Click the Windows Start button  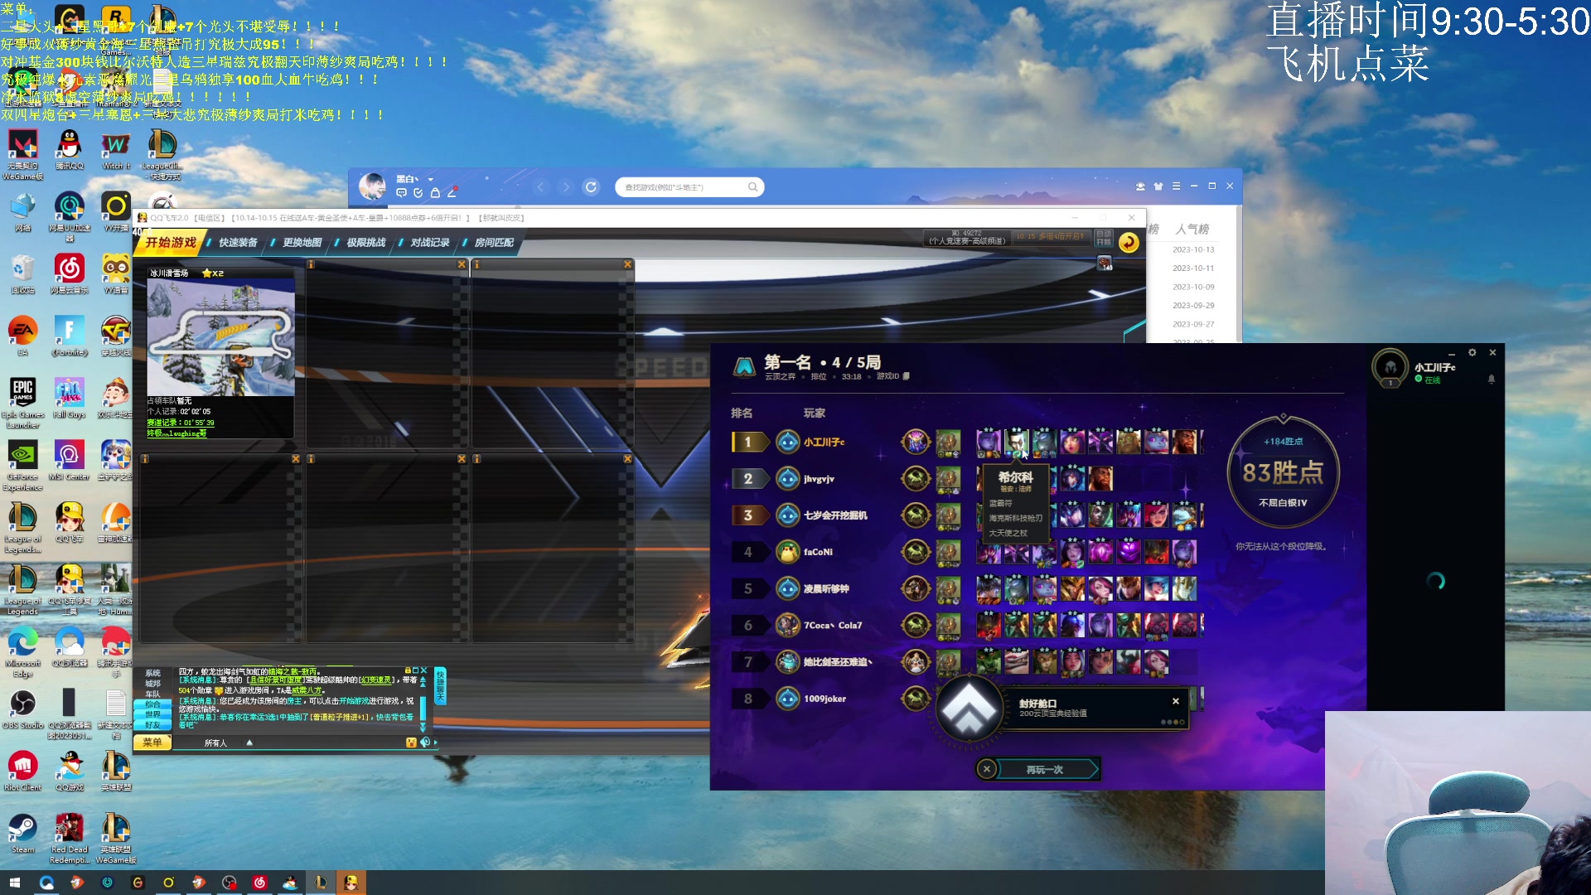tap(15, 883)
